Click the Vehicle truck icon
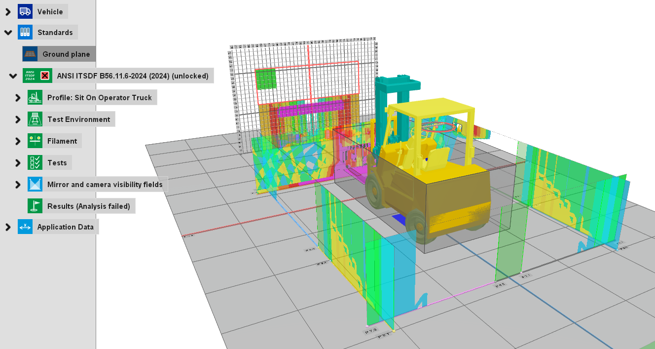This screenshot has height=349, width=655. point(25,11)
